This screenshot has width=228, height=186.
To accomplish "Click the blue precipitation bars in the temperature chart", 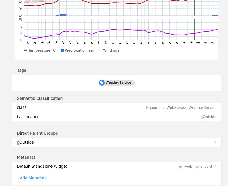I will [61, 15].
